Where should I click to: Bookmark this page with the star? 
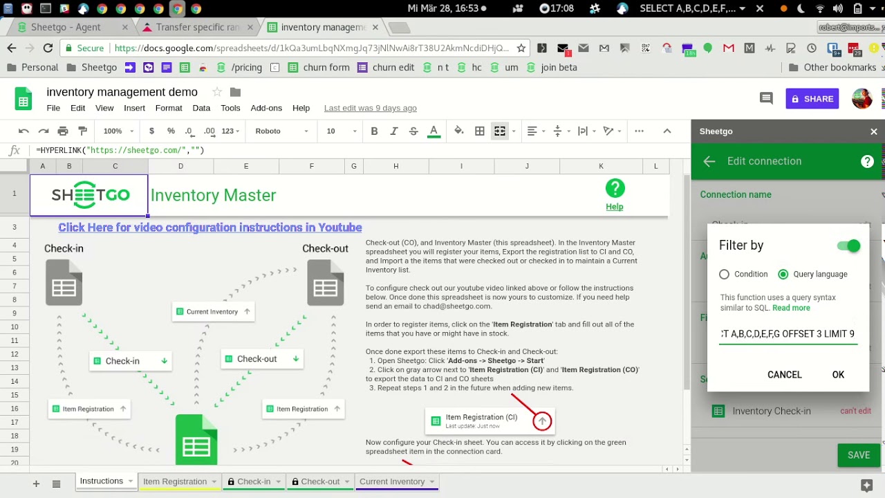click(521, 48)
